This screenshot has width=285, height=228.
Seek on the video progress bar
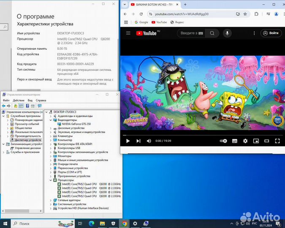203,135
